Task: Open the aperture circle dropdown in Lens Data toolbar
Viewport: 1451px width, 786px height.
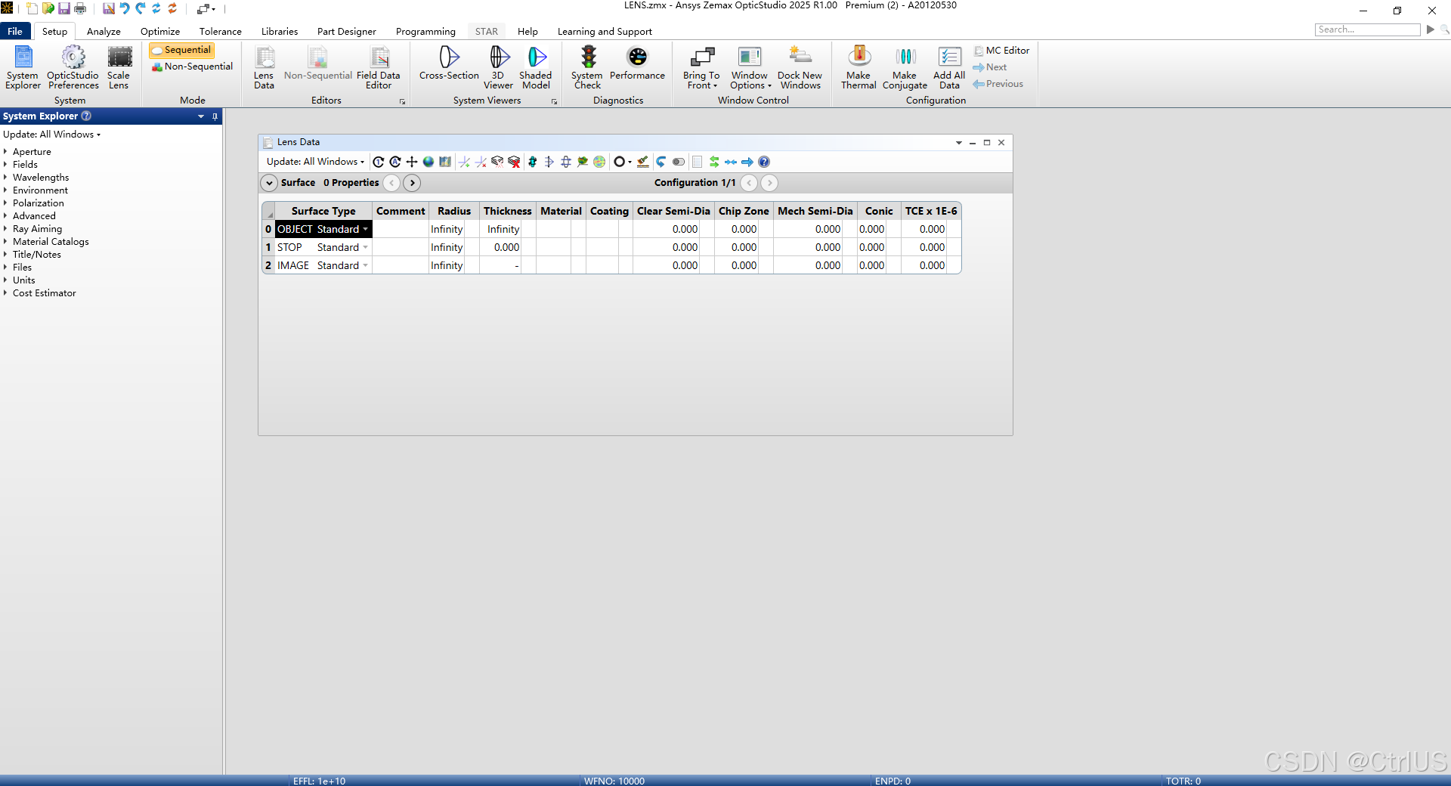Action: (623, 162)
